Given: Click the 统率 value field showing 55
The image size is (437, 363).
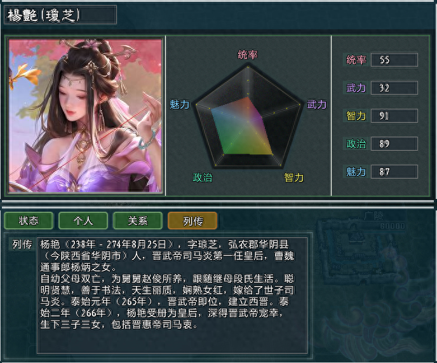Looking at the screenshot, I should click(394, 60).
